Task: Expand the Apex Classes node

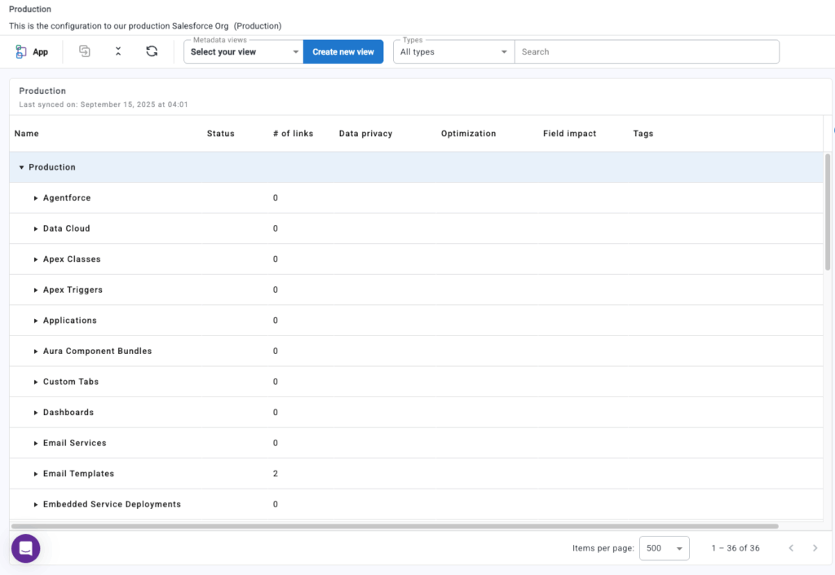Action: tap(36, 259)
